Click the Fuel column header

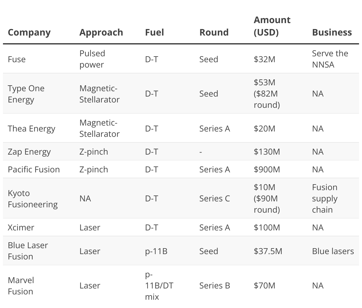(x=154, y=32)
